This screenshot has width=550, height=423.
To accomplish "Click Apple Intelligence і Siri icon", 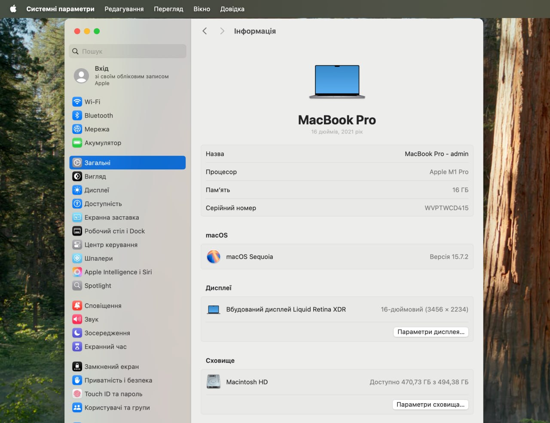I will coord(77,272).
